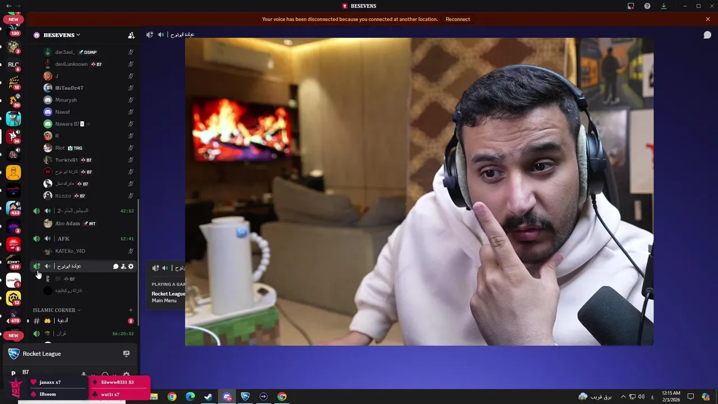Select the عيادة ابونوح voice channel
Image resolution: width=718 pixels, height=404 pixels.
tap(84, 266)
